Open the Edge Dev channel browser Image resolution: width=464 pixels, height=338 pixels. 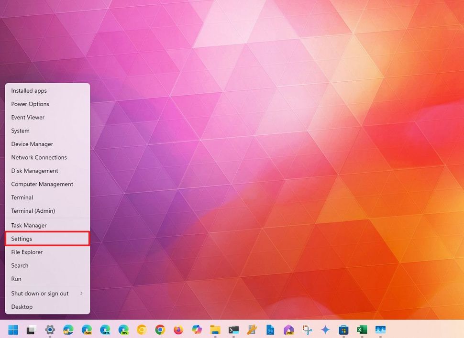(123, 330)
